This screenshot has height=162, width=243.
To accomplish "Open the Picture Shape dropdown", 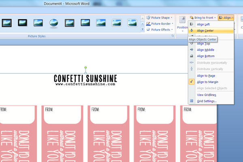I will pos(160,18).
